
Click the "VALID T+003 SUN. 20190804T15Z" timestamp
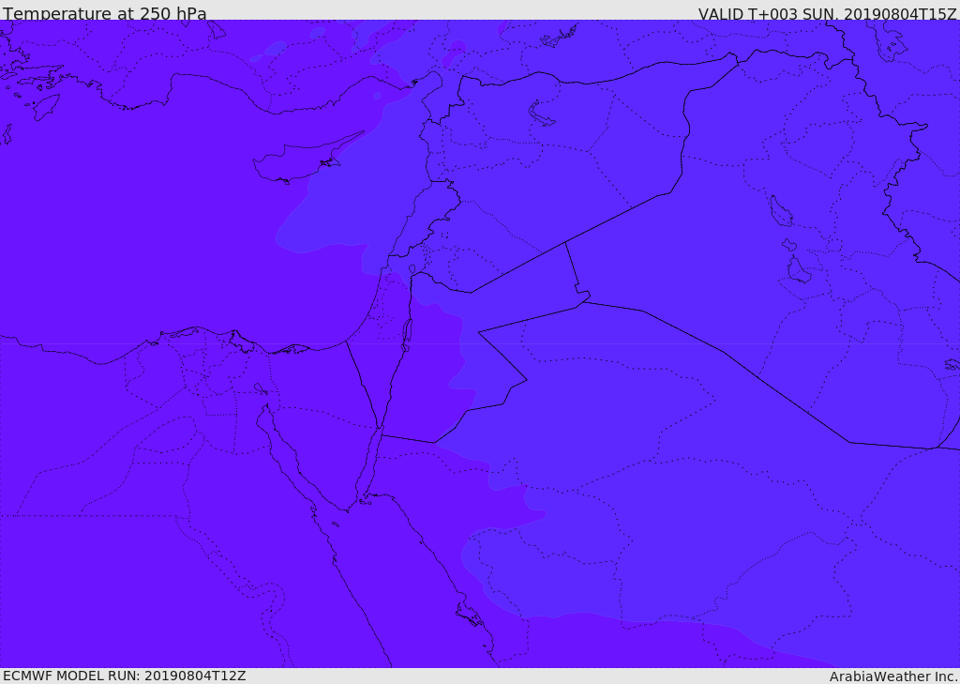pos(827,14)
